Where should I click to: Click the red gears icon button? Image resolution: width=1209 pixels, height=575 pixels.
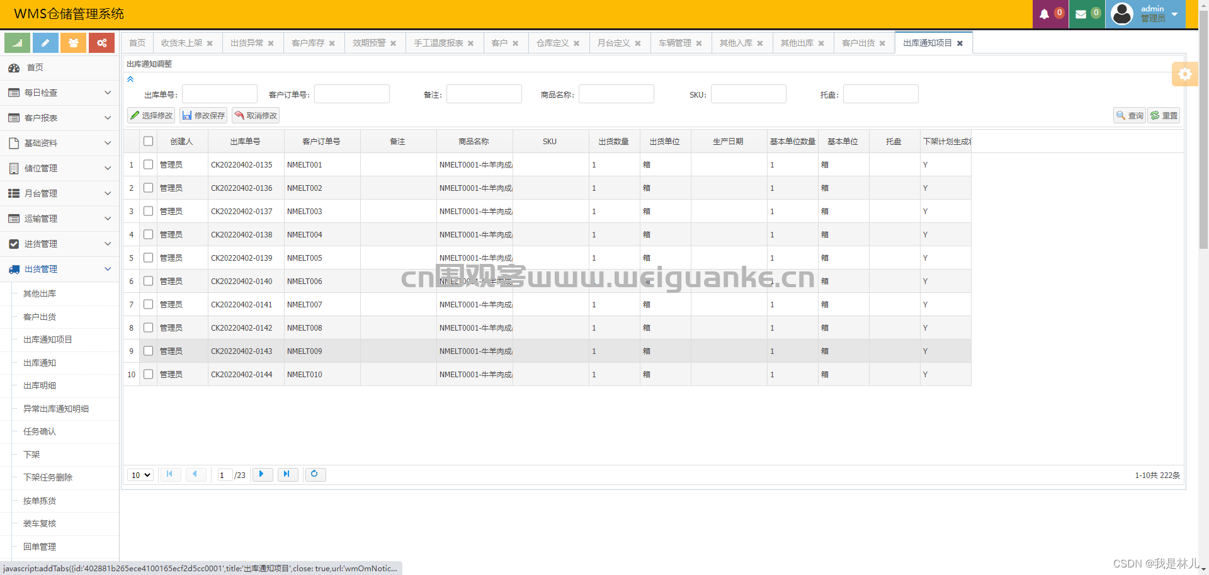coord(101,43)
